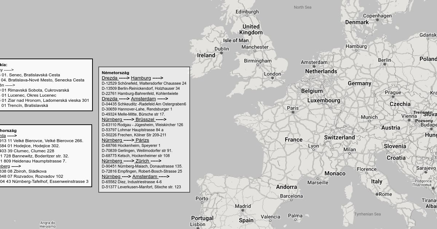Click the Berlin city label on map
This screenshot has height=229, width=437.
(385, 60)
